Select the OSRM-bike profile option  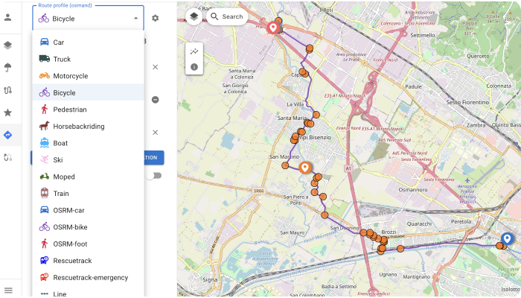tap(69, 227)
